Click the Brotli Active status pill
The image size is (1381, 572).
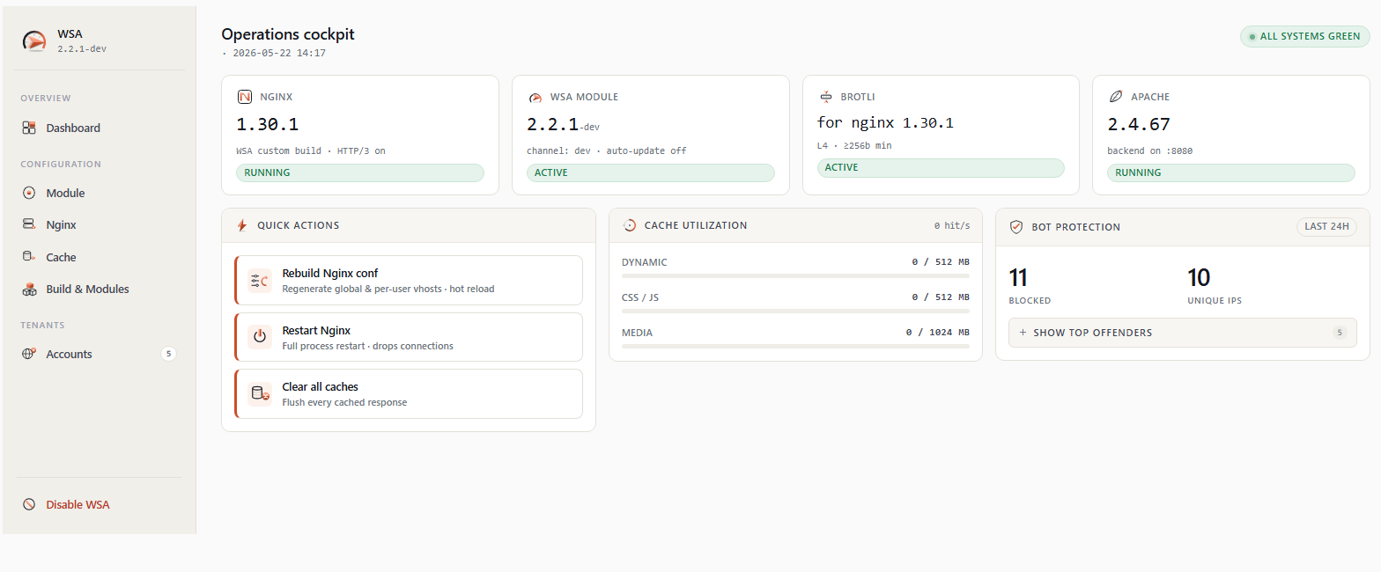941,167
